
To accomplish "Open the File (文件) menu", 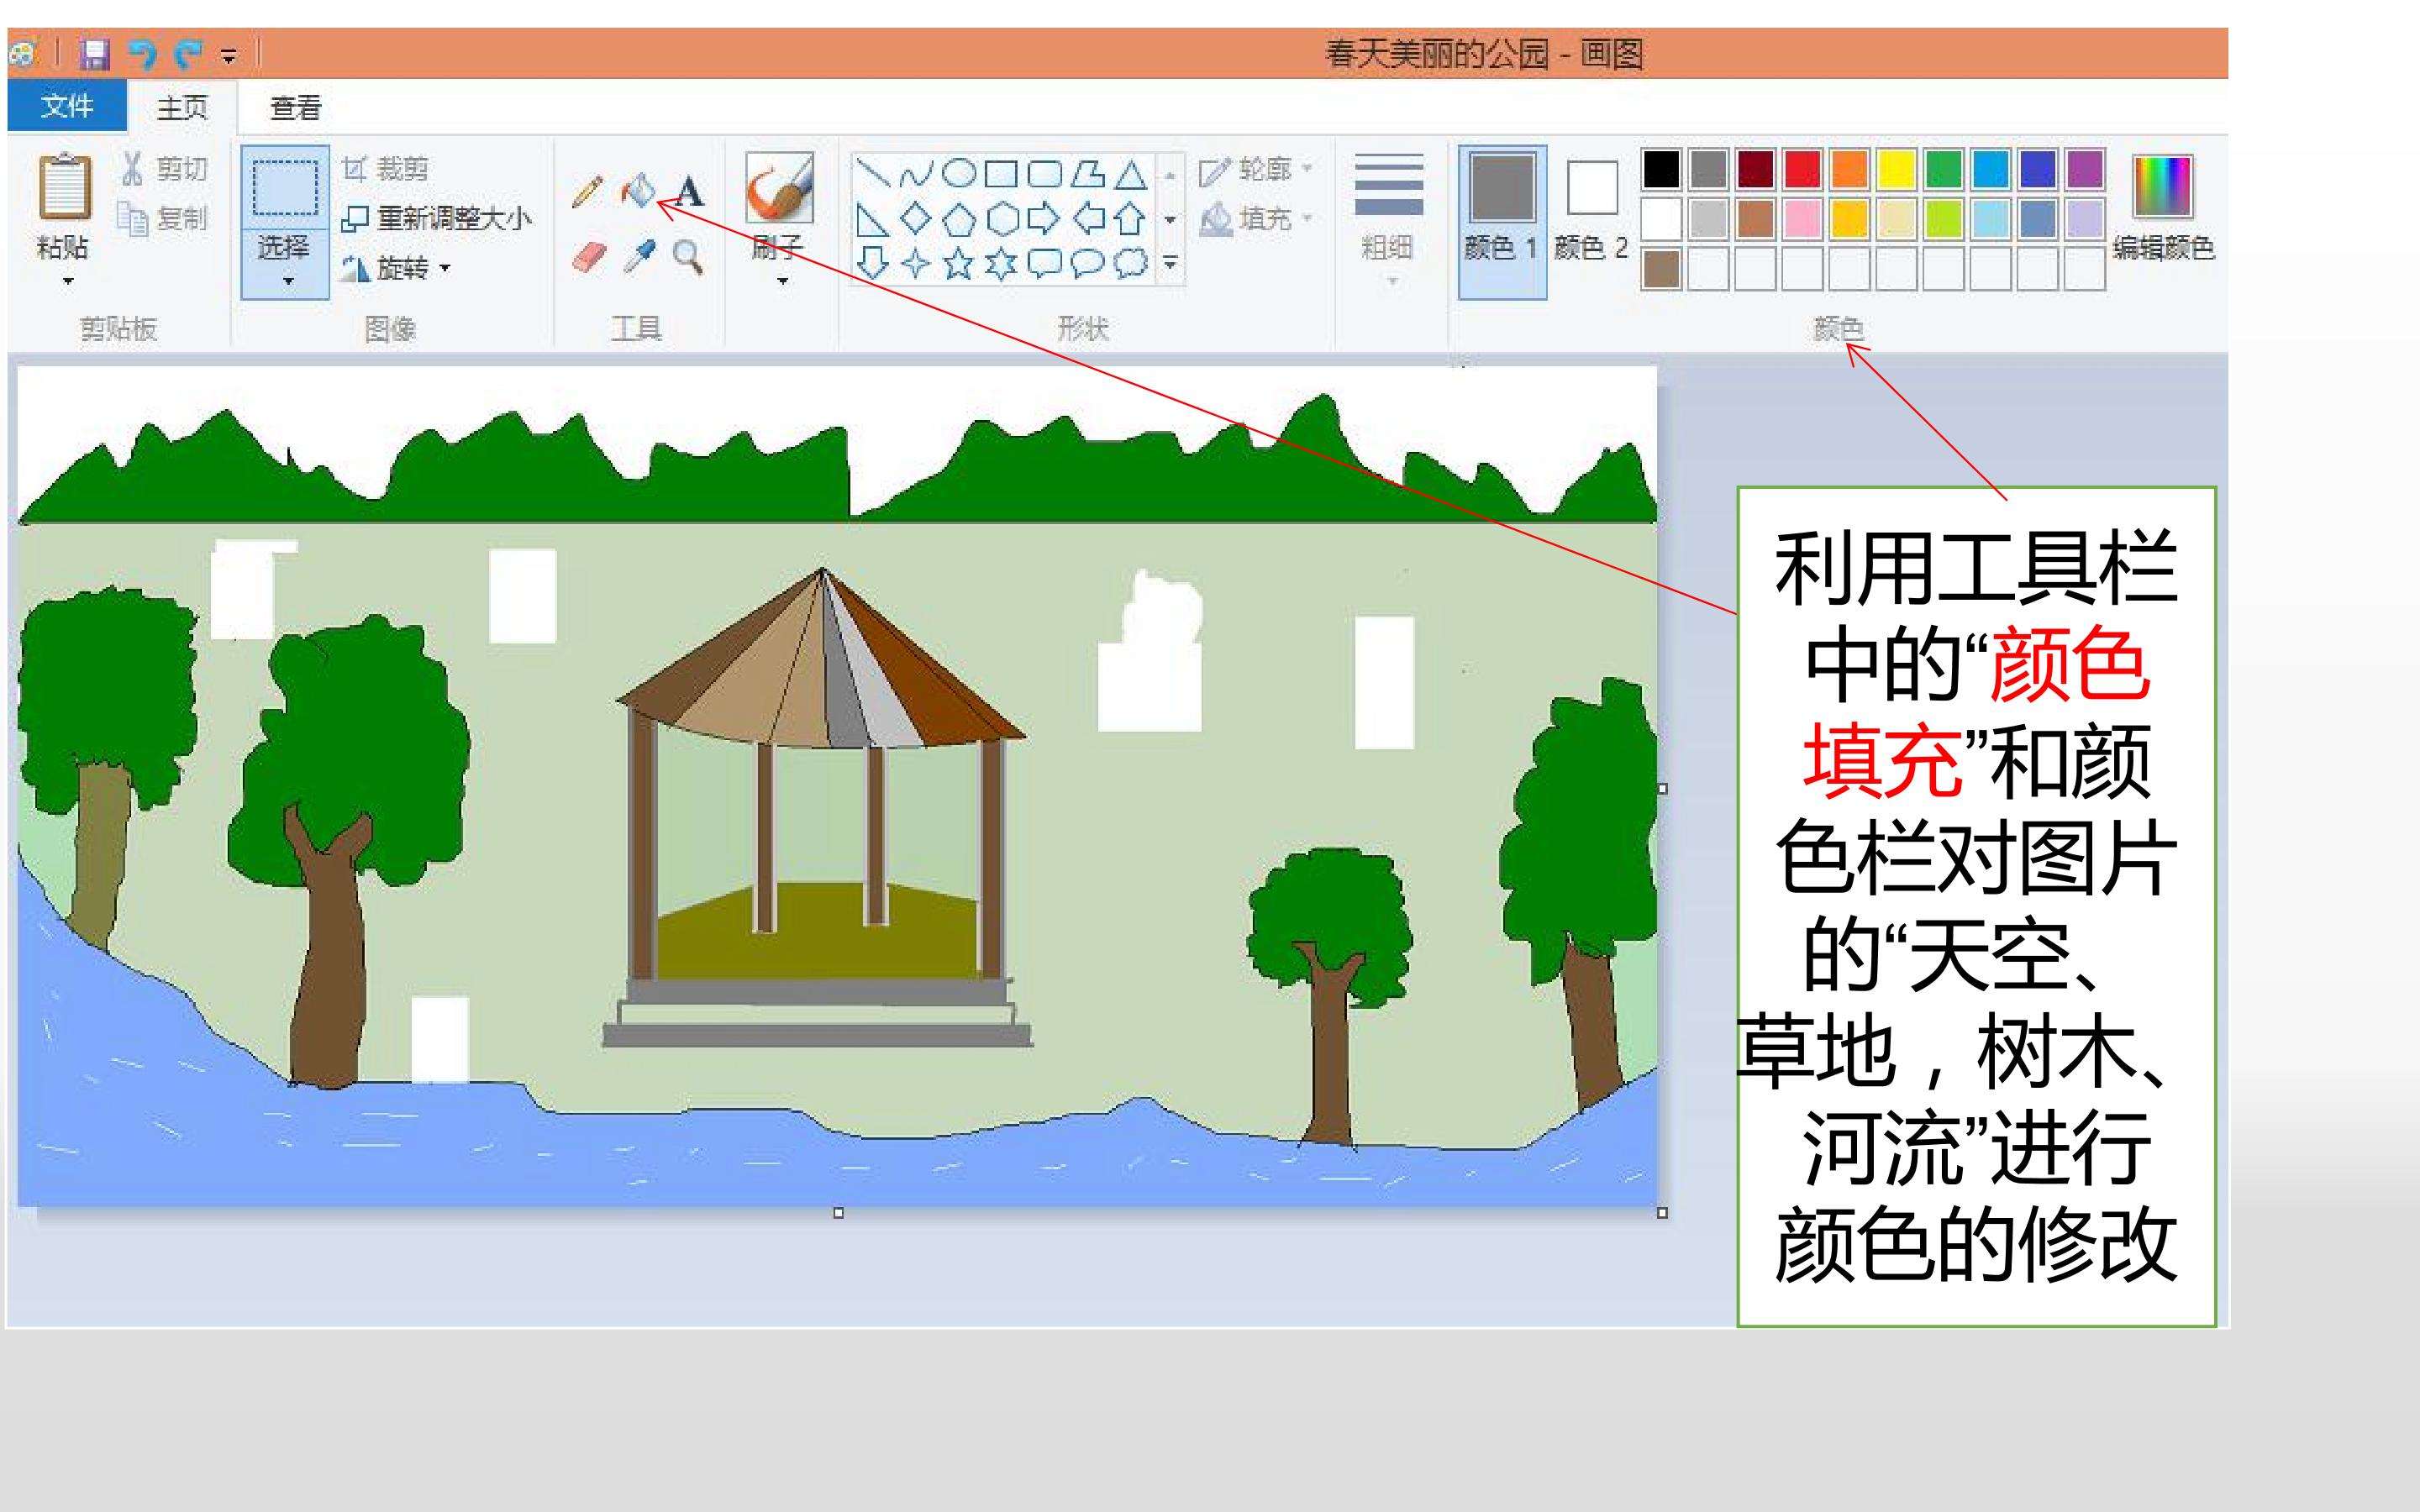I will 67,105.
